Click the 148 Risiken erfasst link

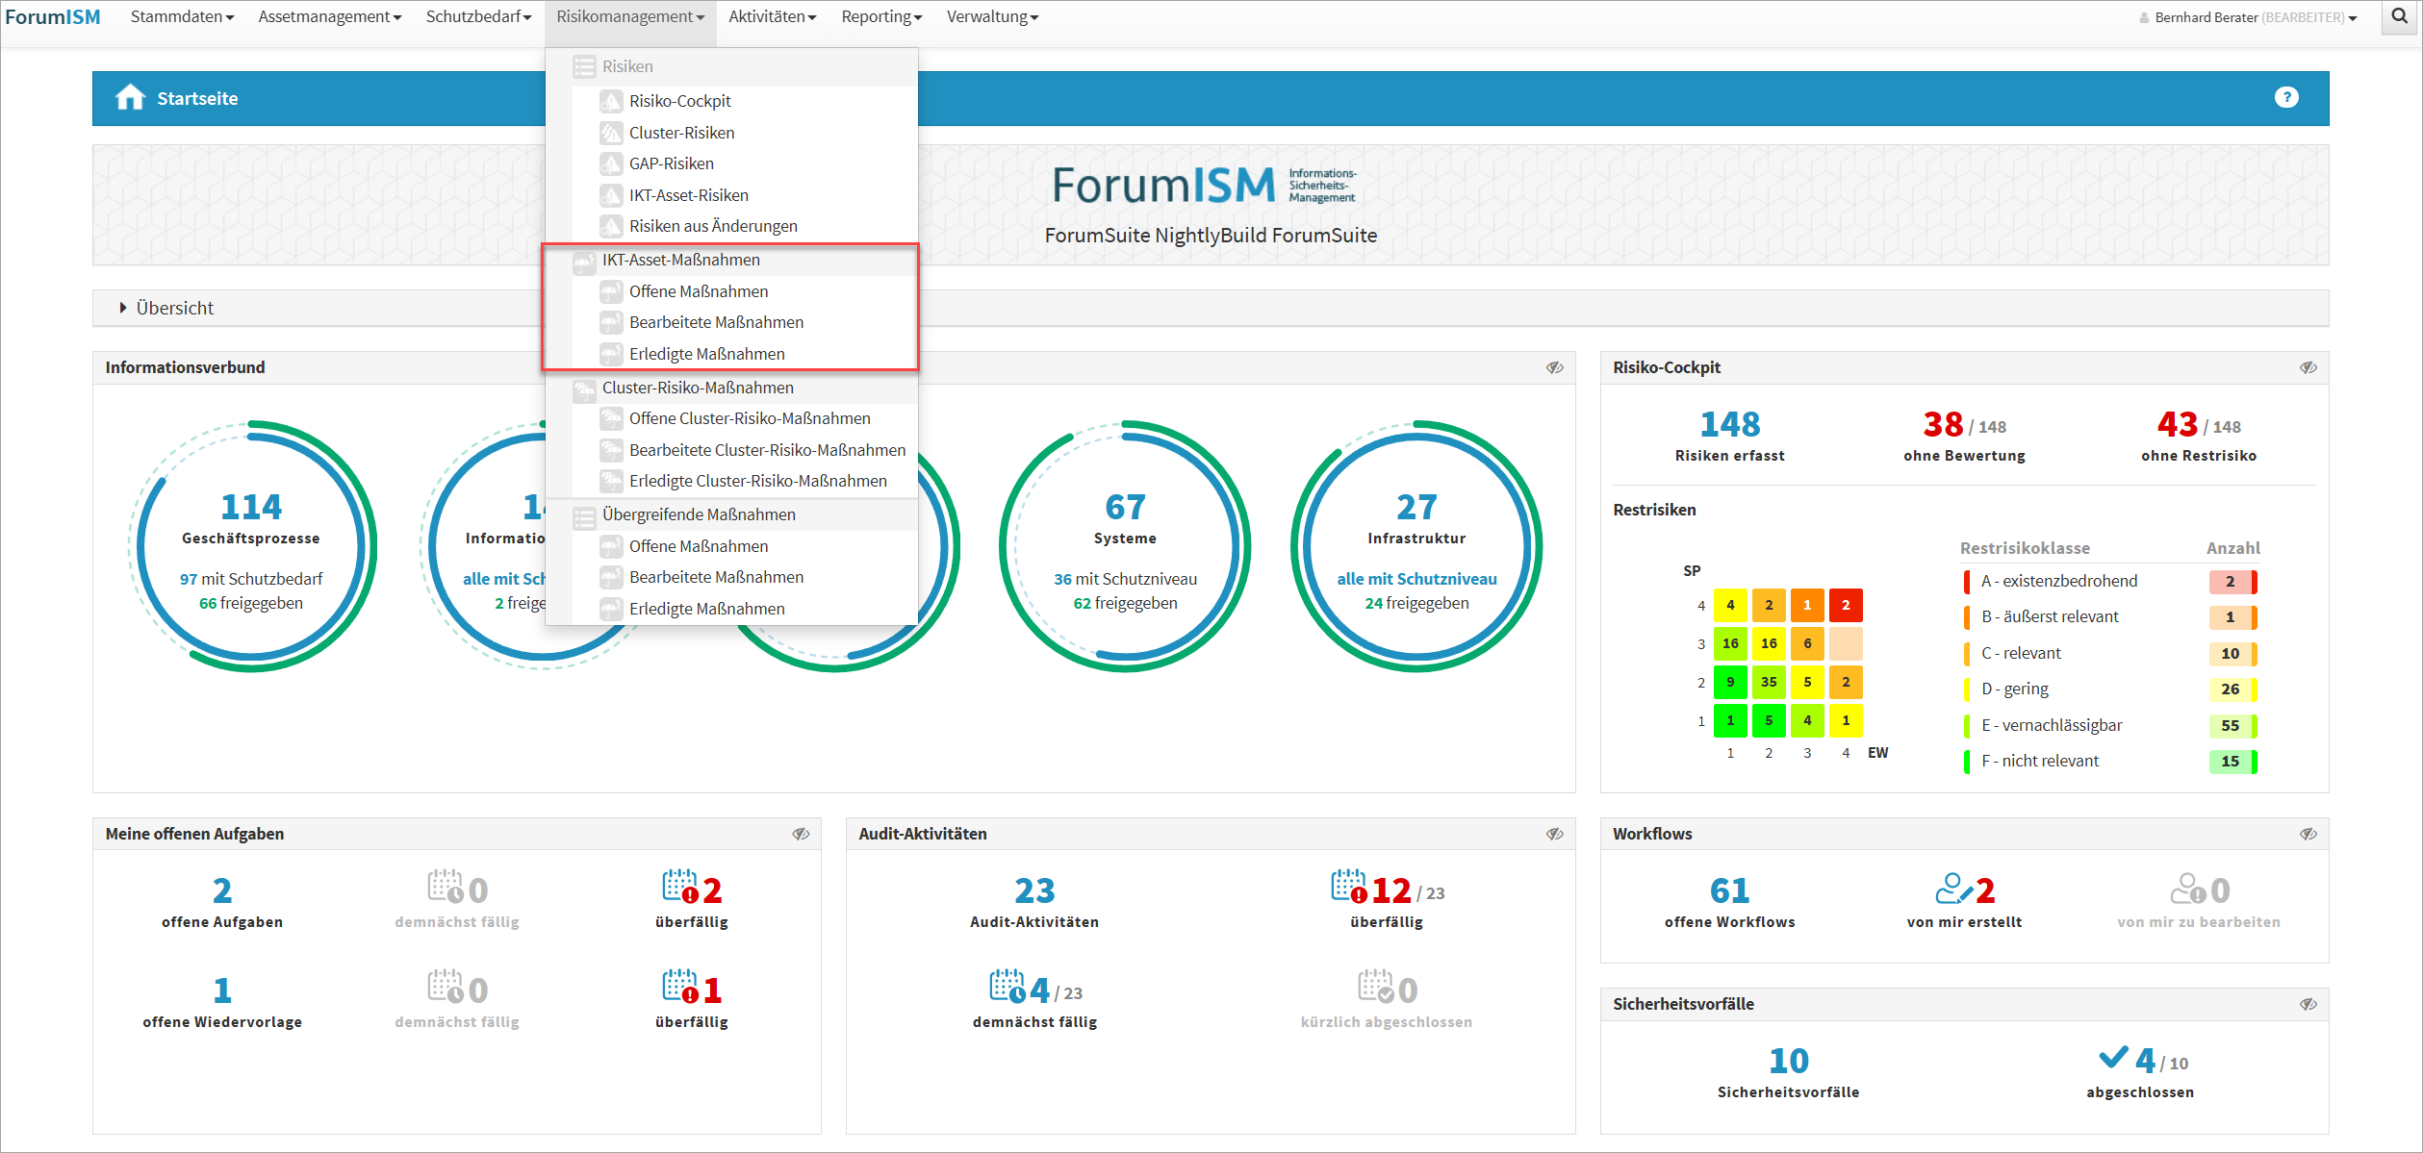[x=1729, y=424]
